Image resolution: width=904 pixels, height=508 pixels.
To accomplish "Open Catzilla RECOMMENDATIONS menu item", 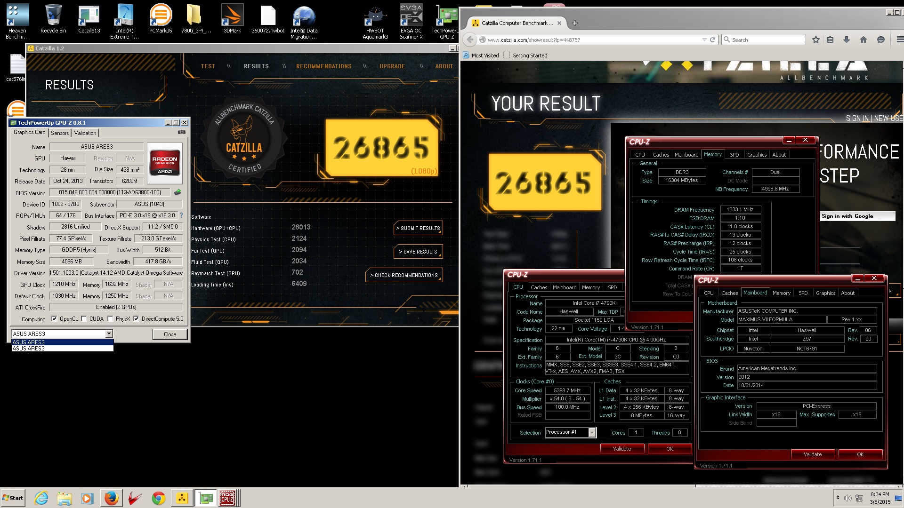I will pos(324,66).
